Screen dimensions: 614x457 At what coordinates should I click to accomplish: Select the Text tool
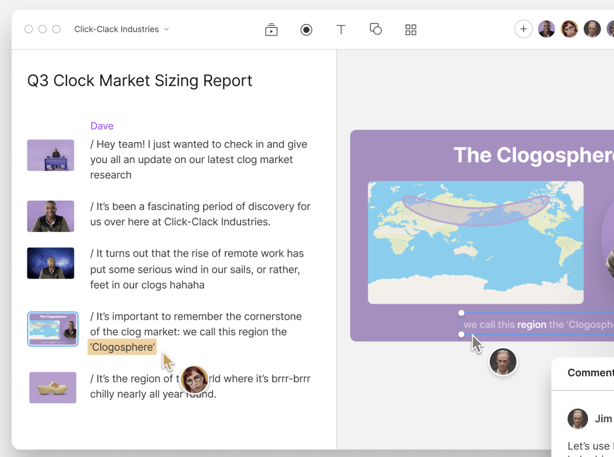(341, 30)
